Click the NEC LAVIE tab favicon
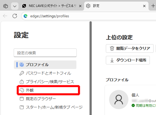156x115 pixels. pos(24,6)
